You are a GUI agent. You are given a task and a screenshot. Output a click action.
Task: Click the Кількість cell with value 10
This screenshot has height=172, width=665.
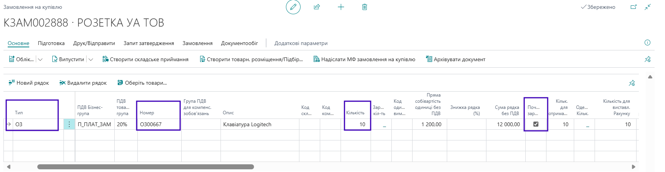pos(357,124)
